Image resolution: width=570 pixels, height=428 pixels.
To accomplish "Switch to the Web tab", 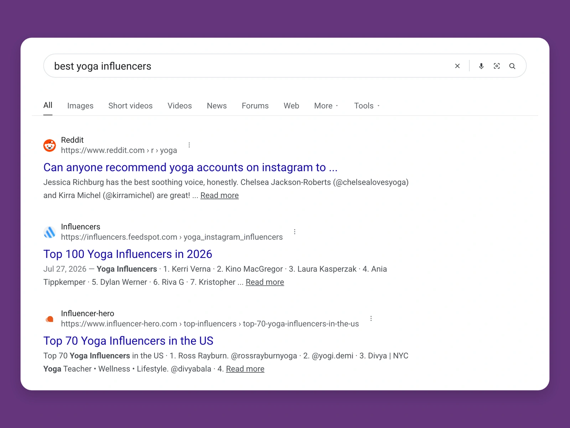I will pyautogui.click(x=291, y=106).
